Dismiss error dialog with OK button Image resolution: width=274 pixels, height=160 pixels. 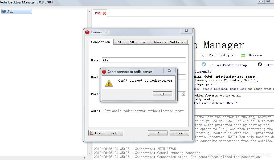coord(162,94)
